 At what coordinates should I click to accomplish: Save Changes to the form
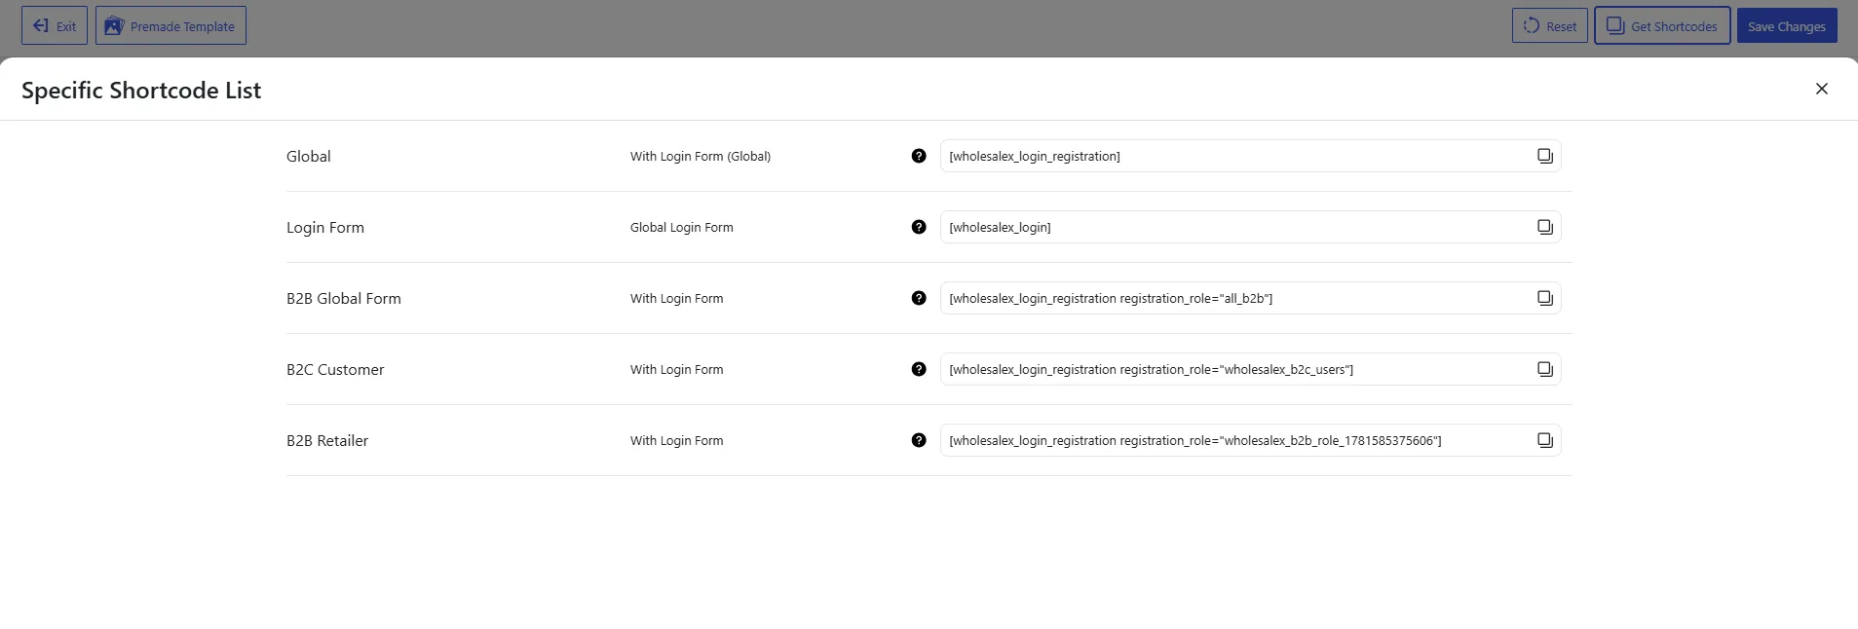click(1787, 25)
